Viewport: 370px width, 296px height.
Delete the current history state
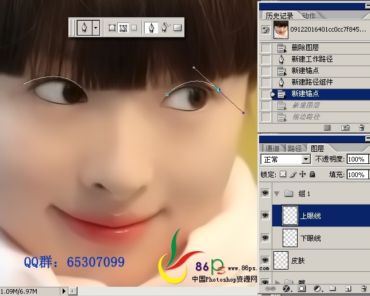361,128
